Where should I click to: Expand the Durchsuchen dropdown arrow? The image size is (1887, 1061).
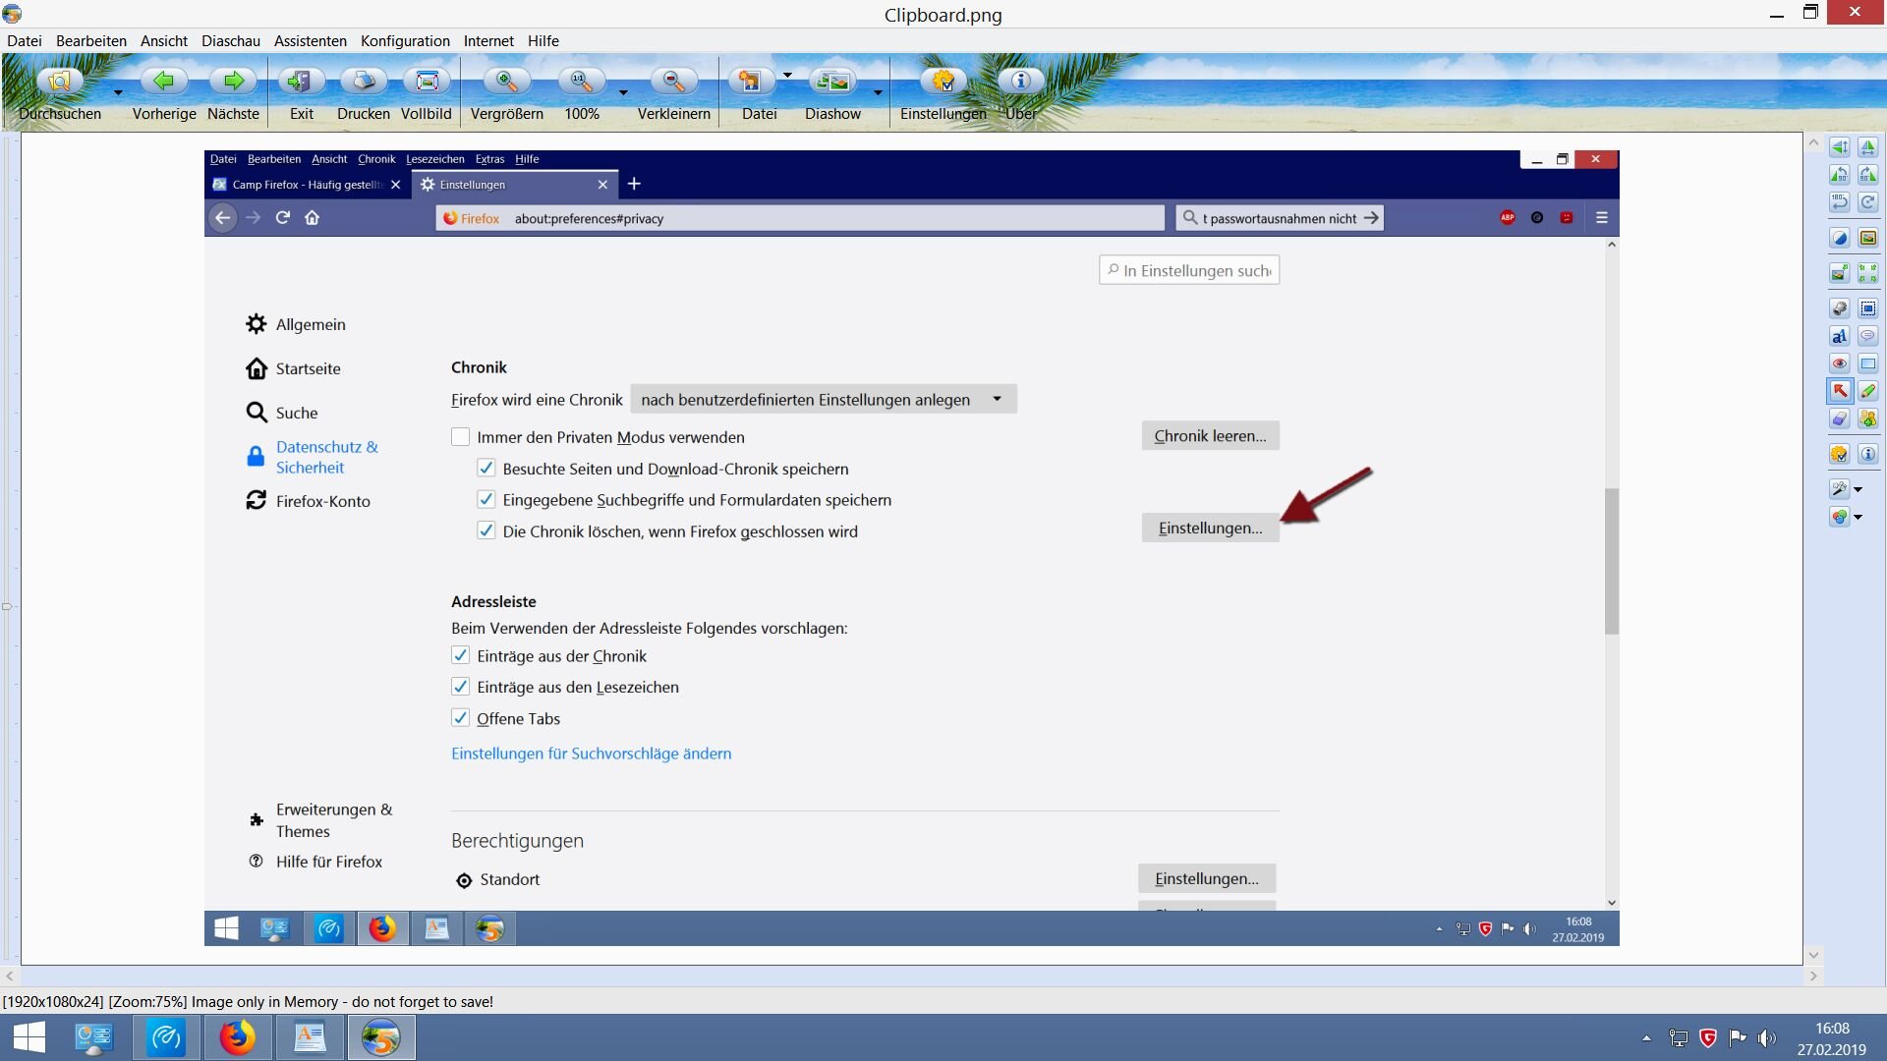coord(118,92)
